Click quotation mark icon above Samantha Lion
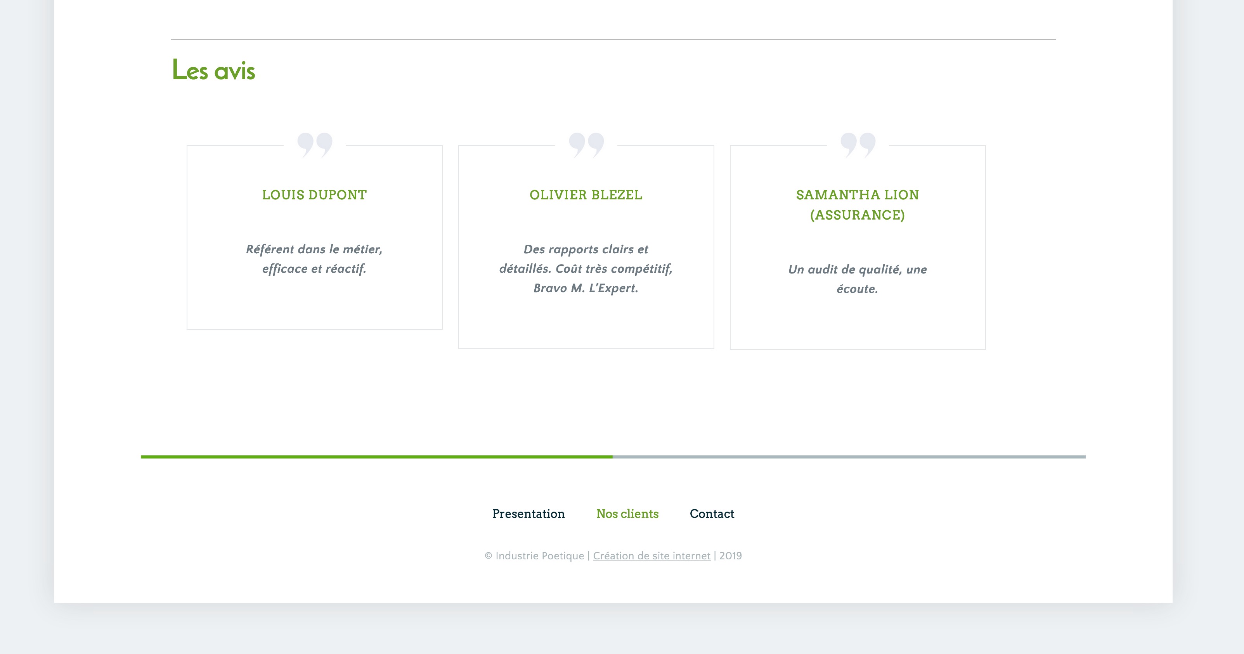The width and height of the screenshot is (1244, 654). [x=858, y=145]
